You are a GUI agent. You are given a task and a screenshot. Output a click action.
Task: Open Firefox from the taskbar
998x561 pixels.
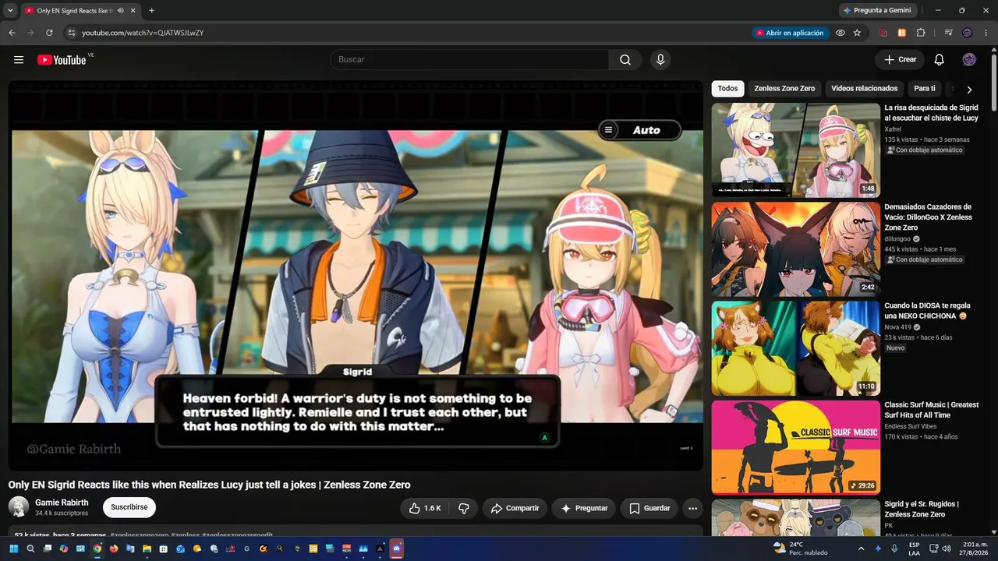[x=113, y=549]
